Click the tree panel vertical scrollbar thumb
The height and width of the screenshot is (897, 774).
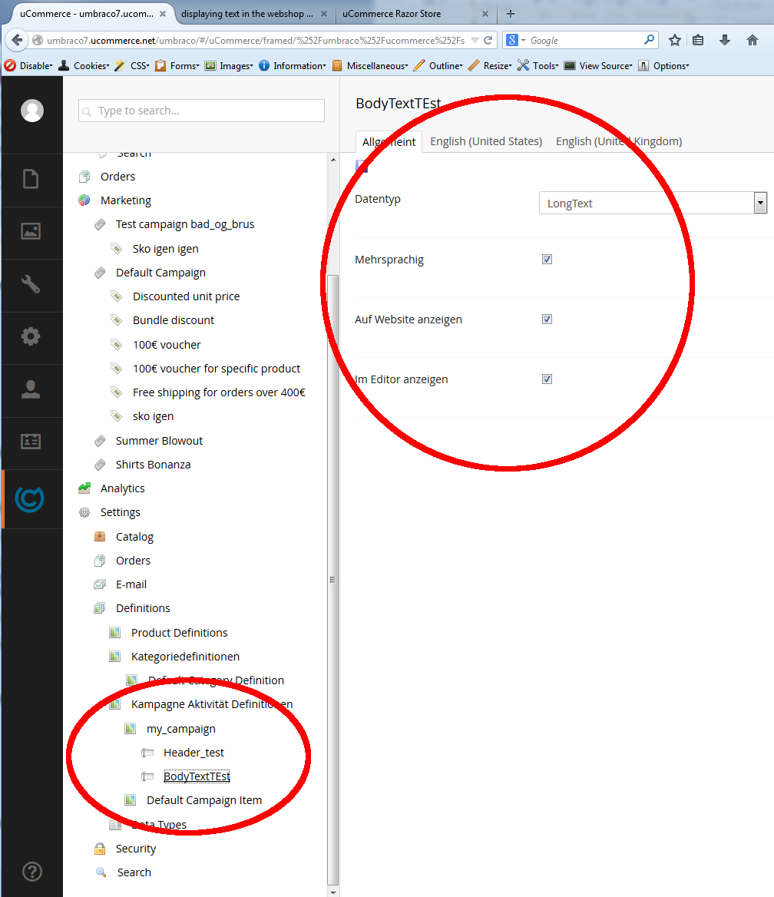pos(333,579)
